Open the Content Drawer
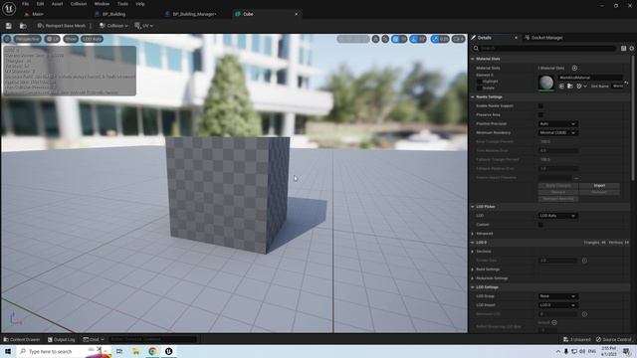Screen dimensions: 637x358 point(22,339)
